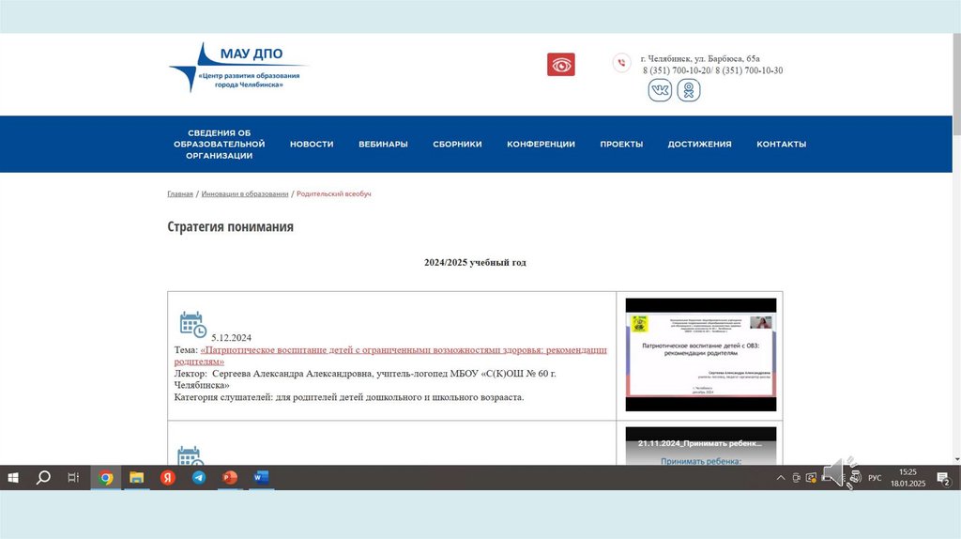Image resolution: width=961 pixels, height=539 pixels.
Task: Open the Контакты page
Action: tap(781, 145)
